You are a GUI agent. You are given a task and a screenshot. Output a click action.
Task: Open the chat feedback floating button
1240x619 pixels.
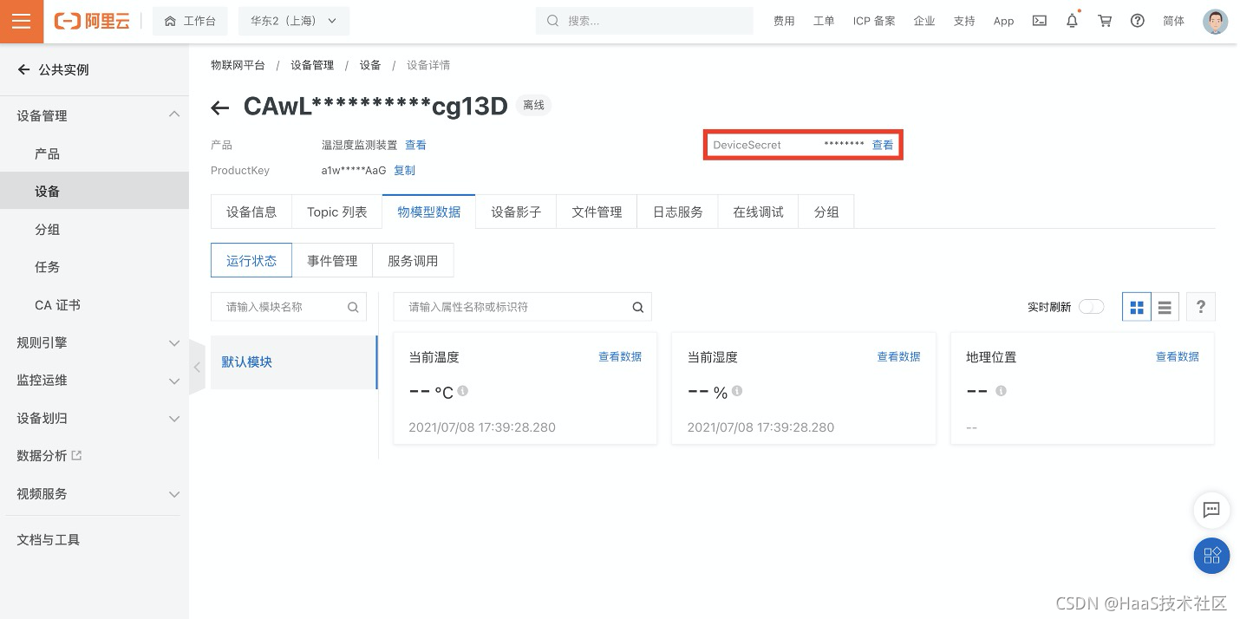coord(1211,511)
